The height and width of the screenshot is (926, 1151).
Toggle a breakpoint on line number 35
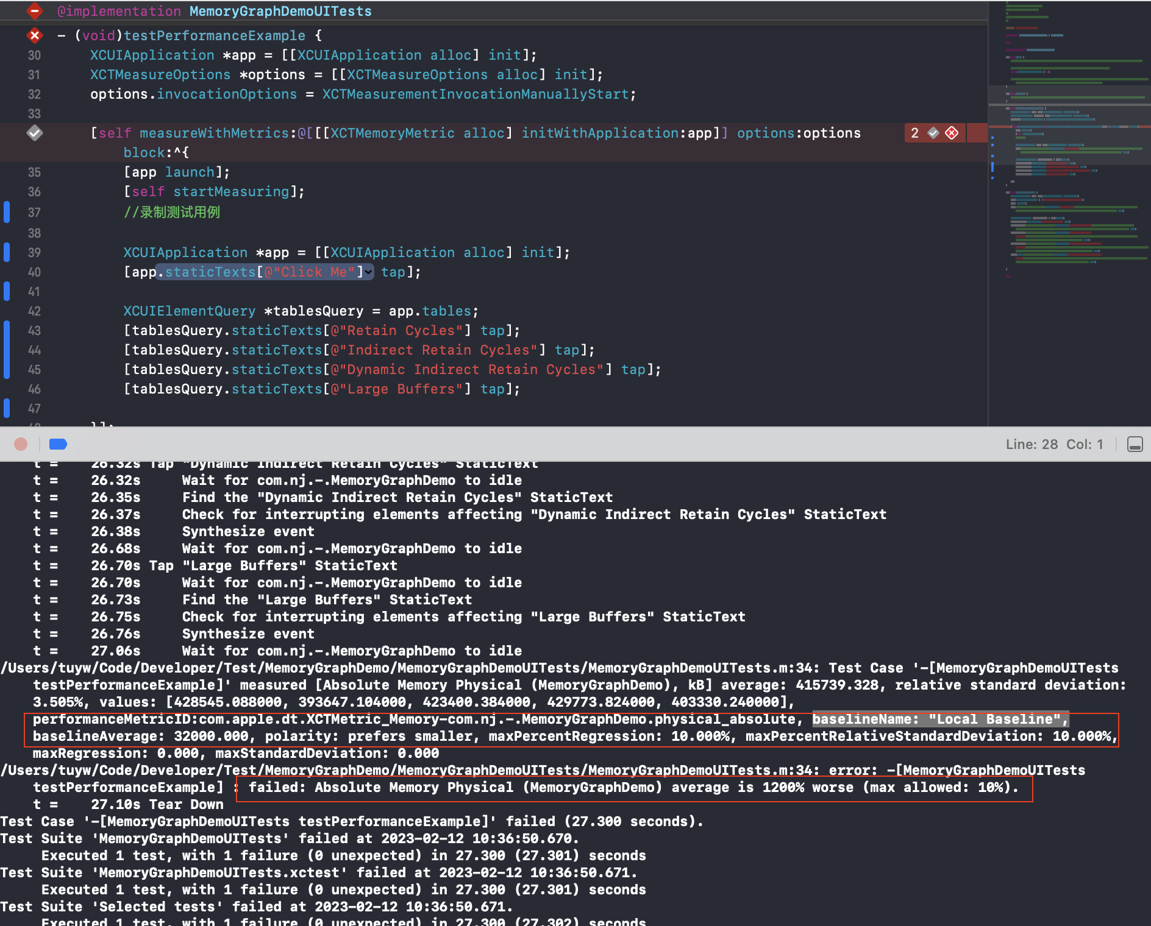pos(34,172)
